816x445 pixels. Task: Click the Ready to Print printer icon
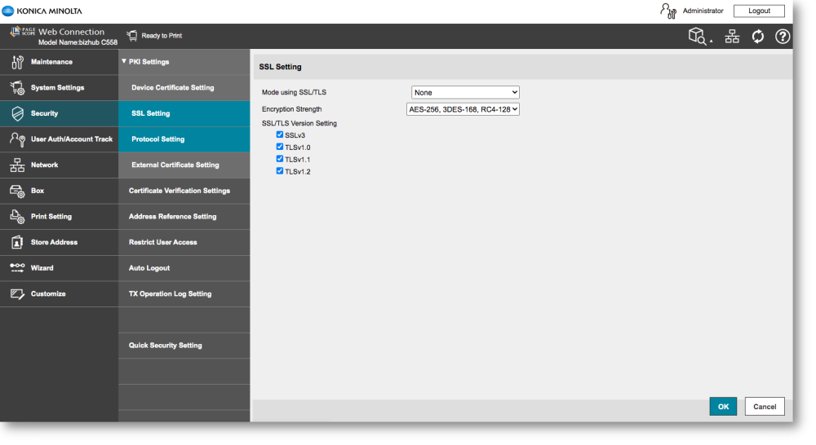[132, 35]
